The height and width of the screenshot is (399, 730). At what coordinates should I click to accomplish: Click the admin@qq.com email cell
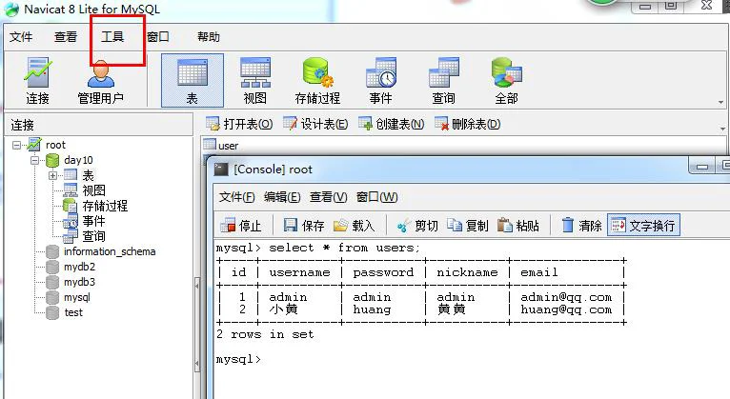(566, 297)
